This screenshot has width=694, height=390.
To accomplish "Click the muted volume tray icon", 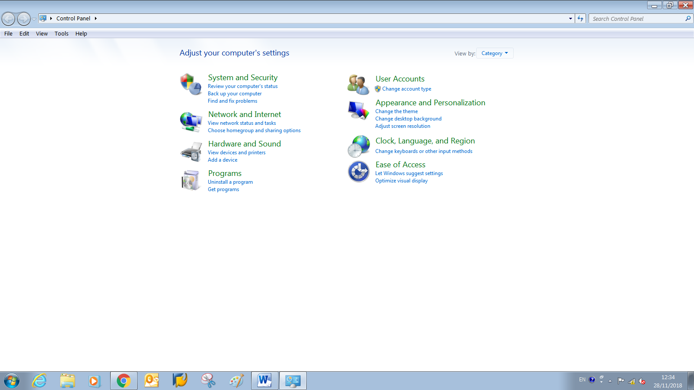I will tap(642, 381).
